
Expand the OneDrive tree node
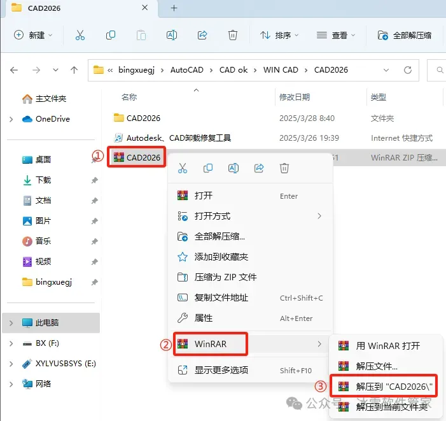pyautogui.click(x=11, y=119)
